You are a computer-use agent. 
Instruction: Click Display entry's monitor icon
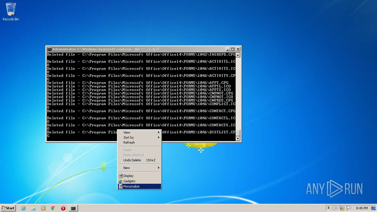tap(120, 176)
